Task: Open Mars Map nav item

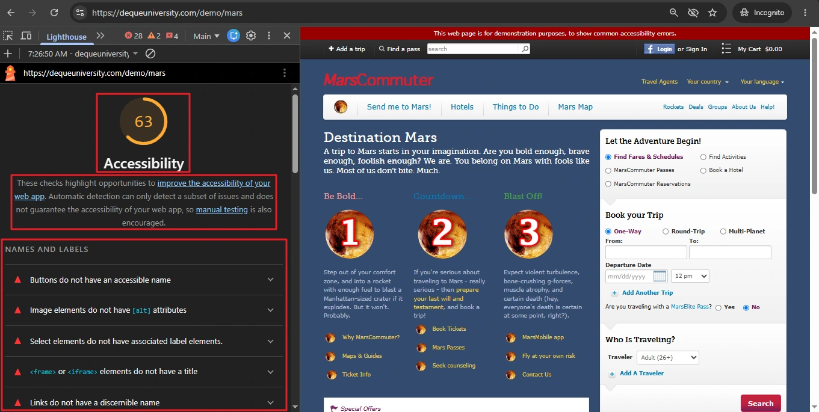Action: [x=575, y=107]
